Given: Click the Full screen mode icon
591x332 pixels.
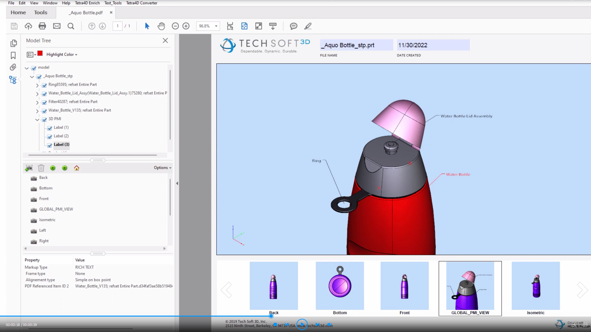Looking at the screenshot, I should click(x=259, y=26).
